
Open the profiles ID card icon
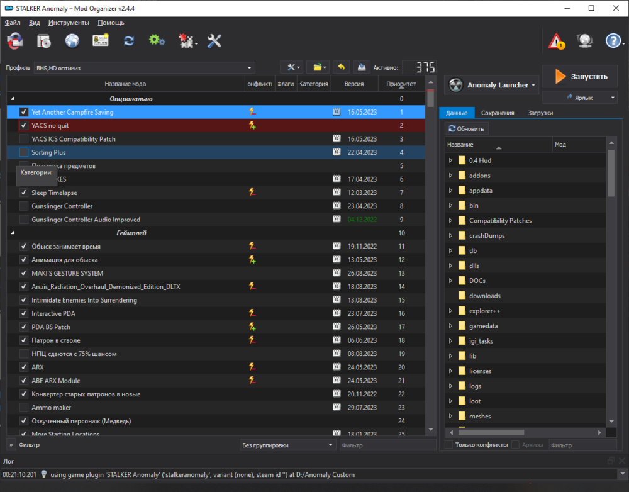coord(101,42)
